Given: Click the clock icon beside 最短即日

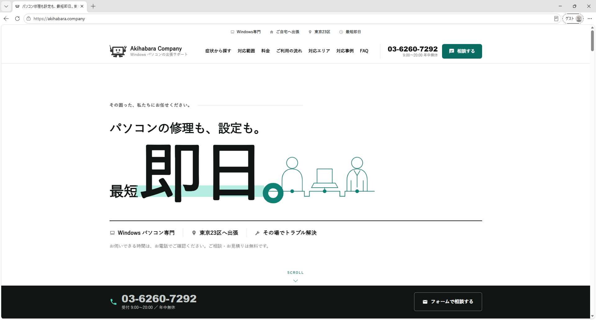Looking at the screenshot, I should [x=341, y=32].
